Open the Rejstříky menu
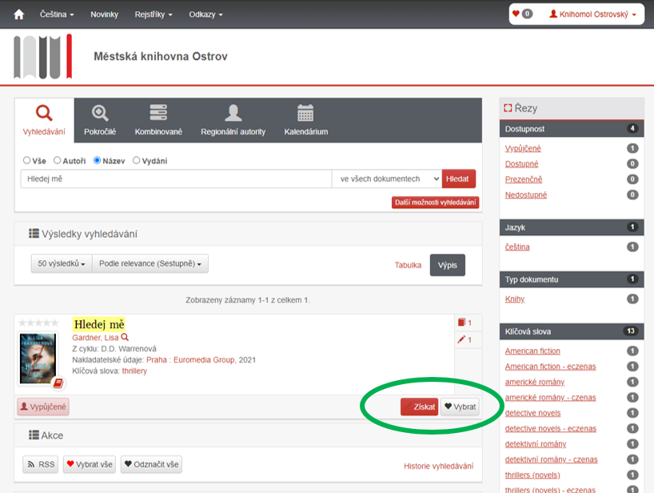This screenshot has width=654, height=493. tap(154, 14)
